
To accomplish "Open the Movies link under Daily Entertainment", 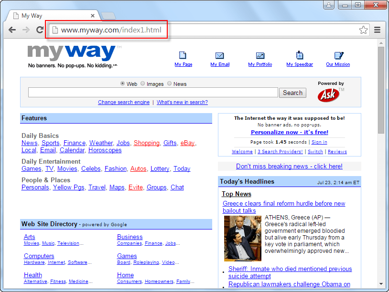I will (67, 168).
